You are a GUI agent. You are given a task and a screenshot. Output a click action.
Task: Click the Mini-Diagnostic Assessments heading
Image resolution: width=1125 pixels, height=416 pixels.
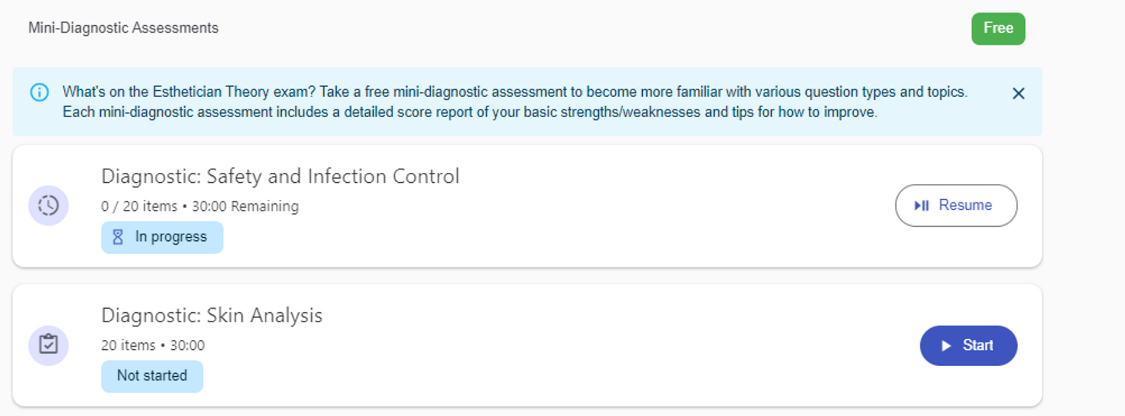(124, 28)
